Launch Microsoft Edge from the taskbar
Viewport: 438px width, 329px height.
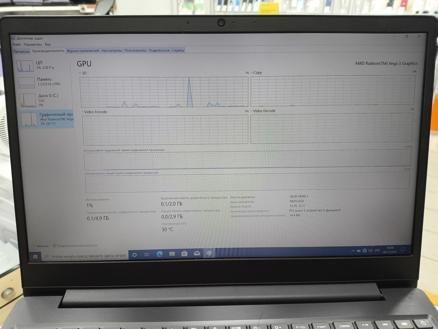[159, 254]
